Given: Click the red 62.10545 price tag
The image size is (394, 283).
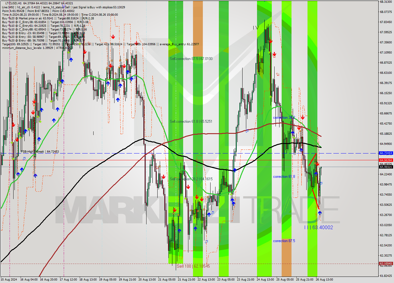Looking at the screenshot, I should coord(386,264).
